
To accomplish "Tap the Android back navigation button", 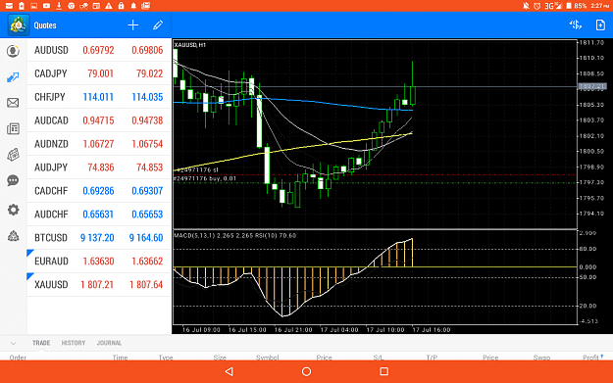I will 230,371.
